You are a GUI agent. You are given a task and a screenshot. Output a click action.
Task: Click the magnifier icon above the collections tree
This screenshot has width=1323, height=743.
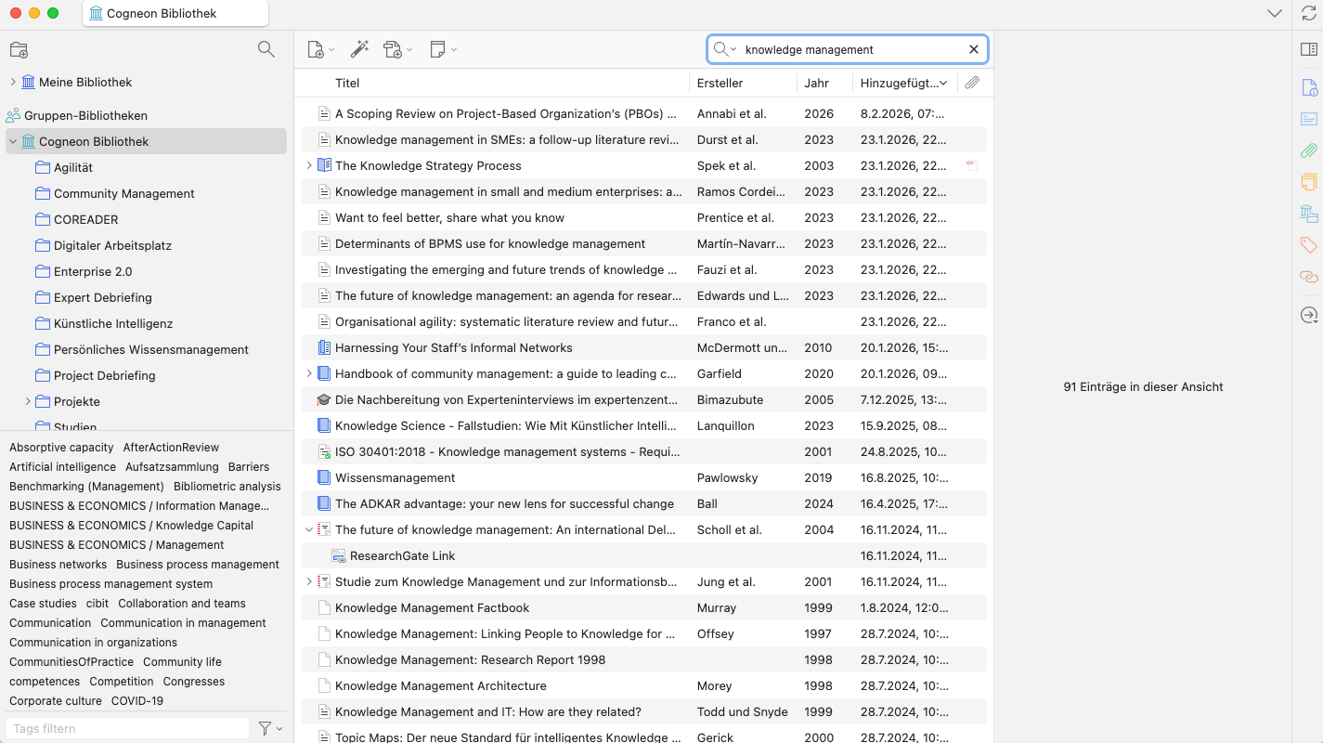click(x=266, y=49)
